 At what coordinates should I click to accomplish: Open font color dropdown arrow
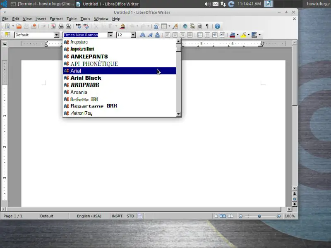(x=237, y=35)
